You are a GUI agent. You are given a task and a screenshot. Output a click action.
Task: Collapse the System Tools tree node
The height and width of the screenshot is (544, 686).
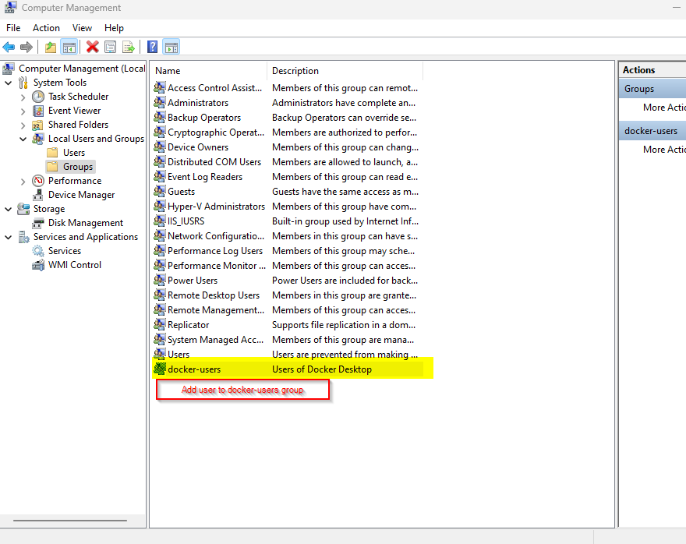click(9, 83)
